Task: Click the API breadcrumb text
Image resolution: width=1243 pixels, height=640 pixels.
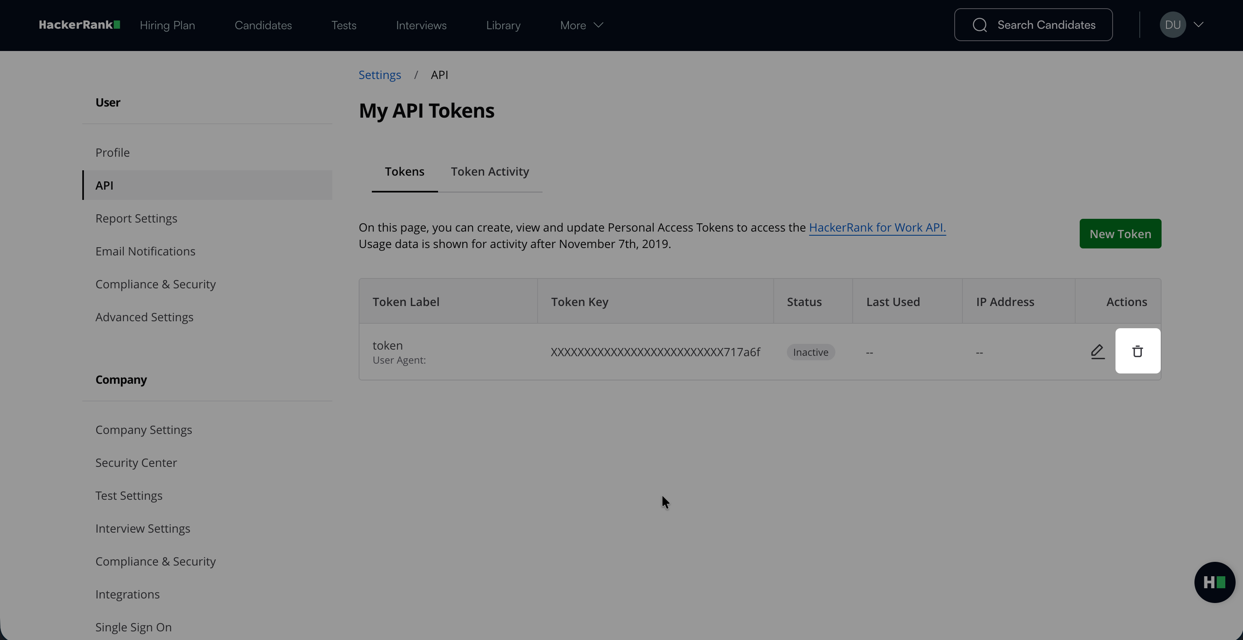Action: pos(439,75)
